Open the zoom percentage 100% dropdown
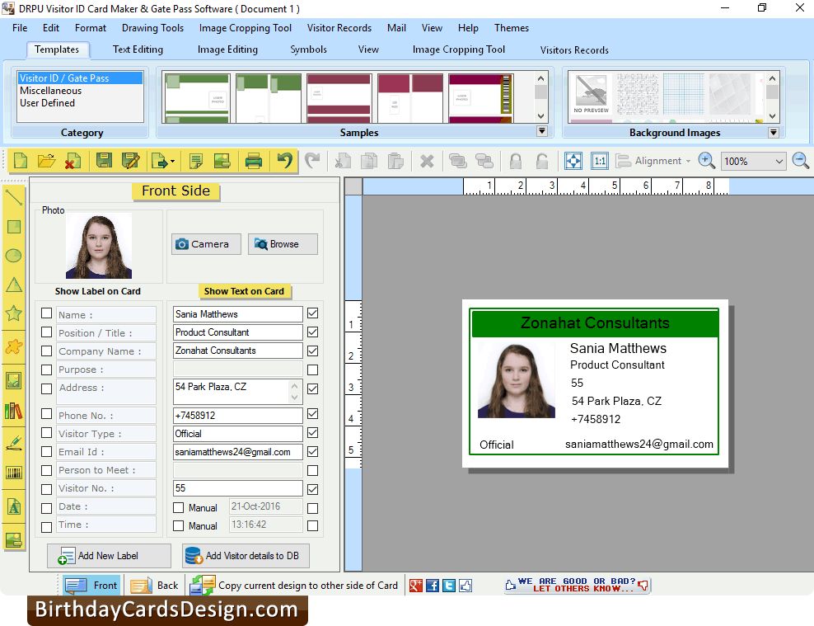The width and height of the screenshot is (814, 626). coord(779,161)
